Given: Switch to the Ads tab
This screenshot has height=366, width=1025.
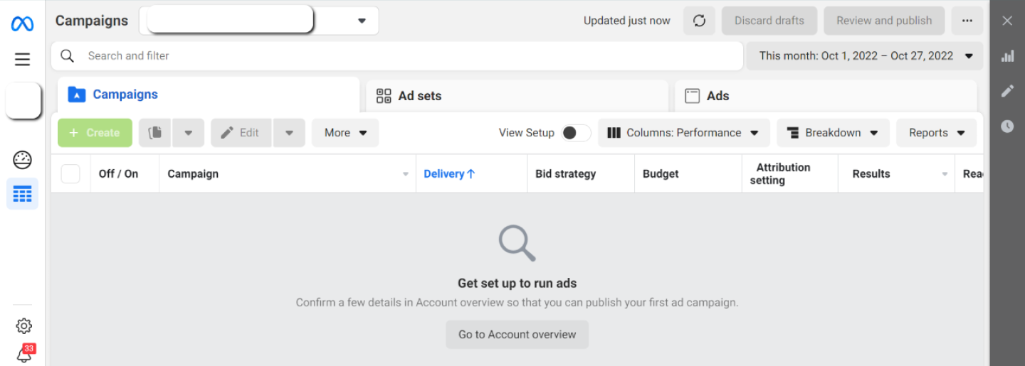Looking at the screenshot, I should (825, 96).
